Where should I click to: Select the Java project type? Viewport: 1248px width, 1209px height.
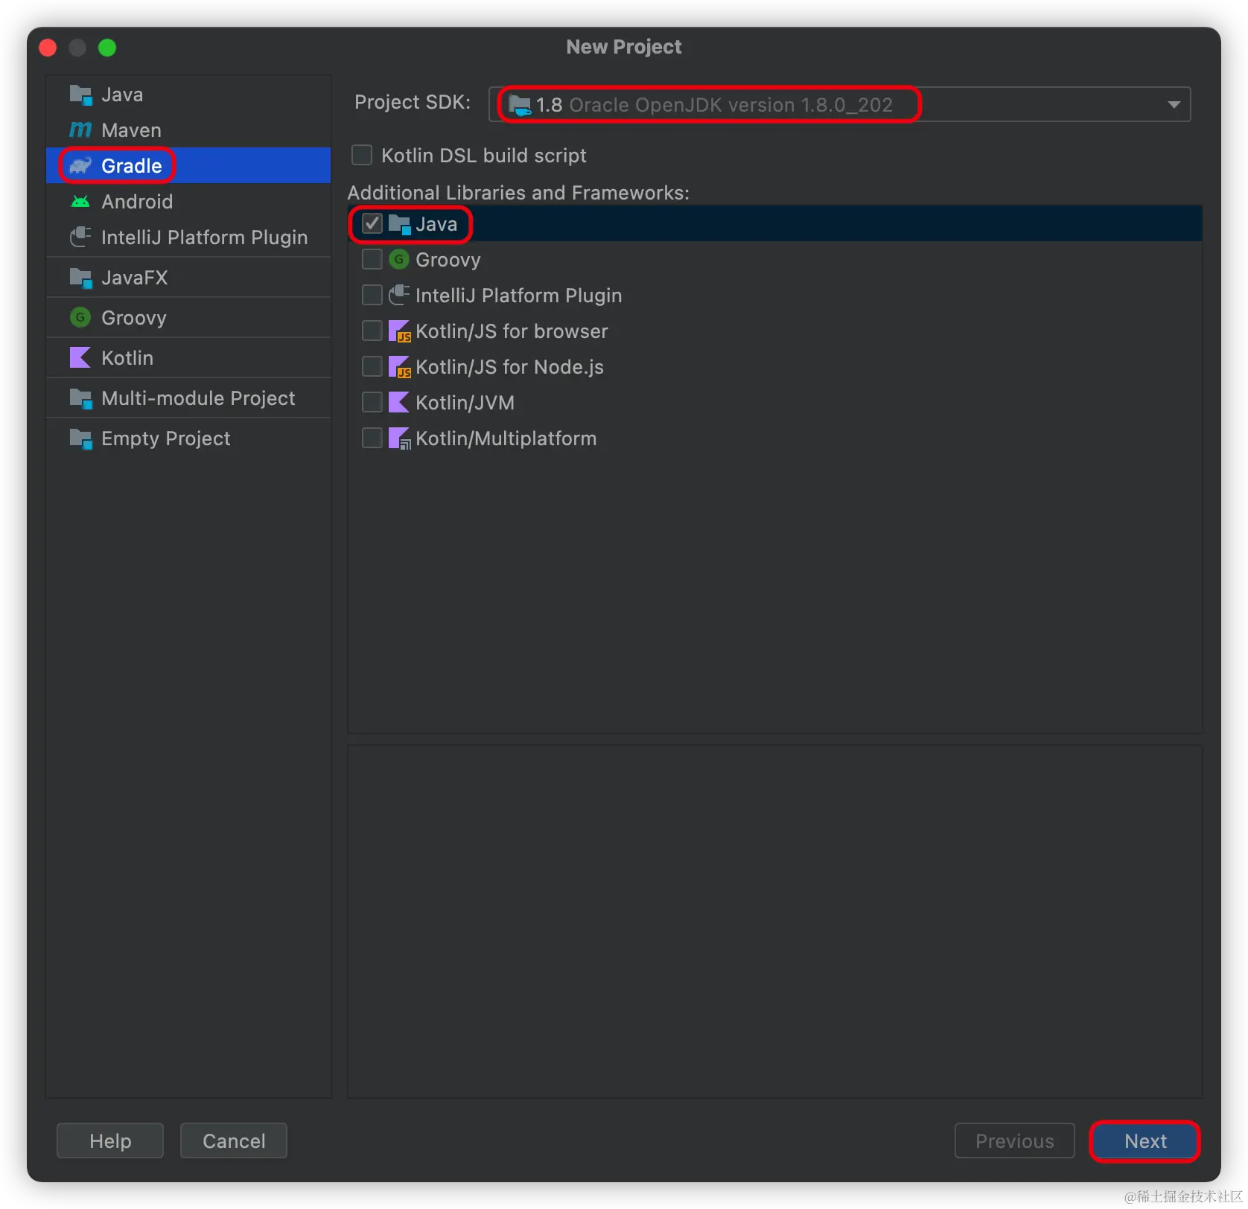click(188, 95)
